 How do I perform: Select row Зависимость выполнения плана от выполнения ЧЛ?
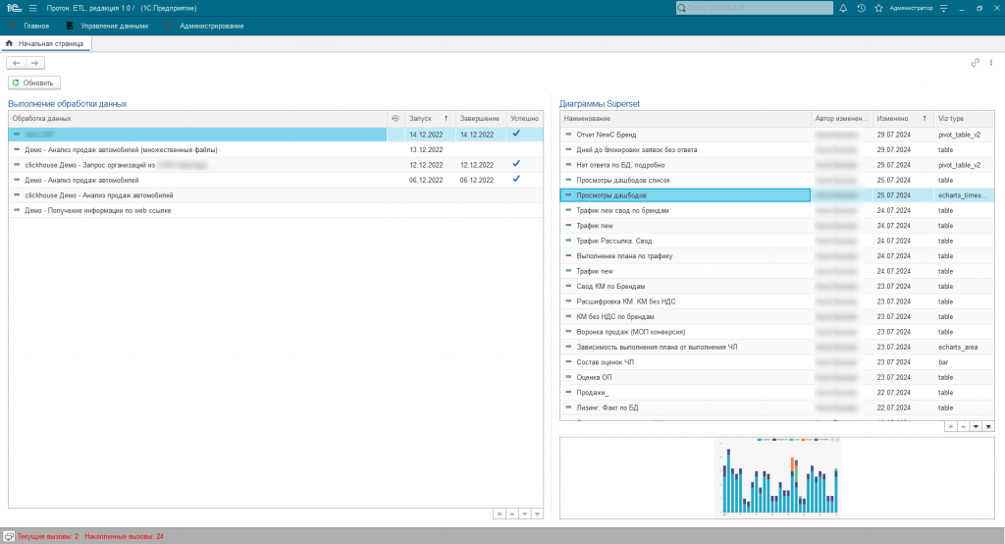click(777, 347)
